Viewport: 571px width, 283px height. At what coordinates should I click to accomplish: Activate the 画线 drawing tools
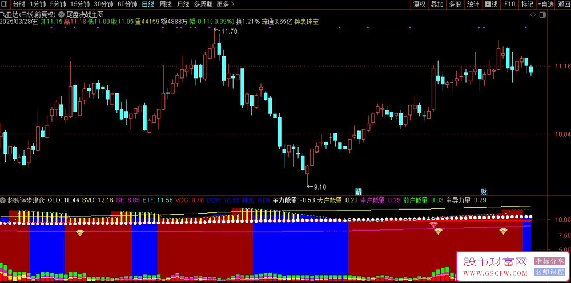click(x=491, y=5)
